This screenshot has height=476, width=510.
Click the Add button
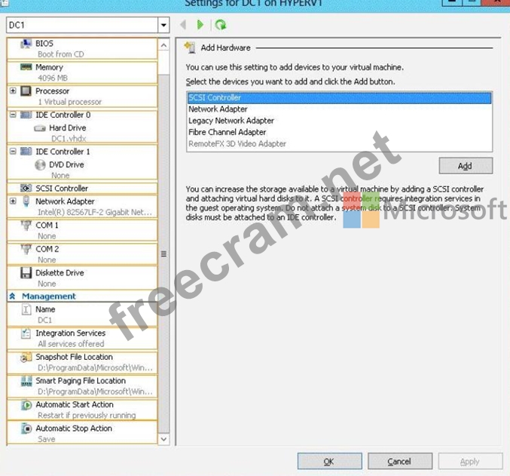(x=466, y=166)
